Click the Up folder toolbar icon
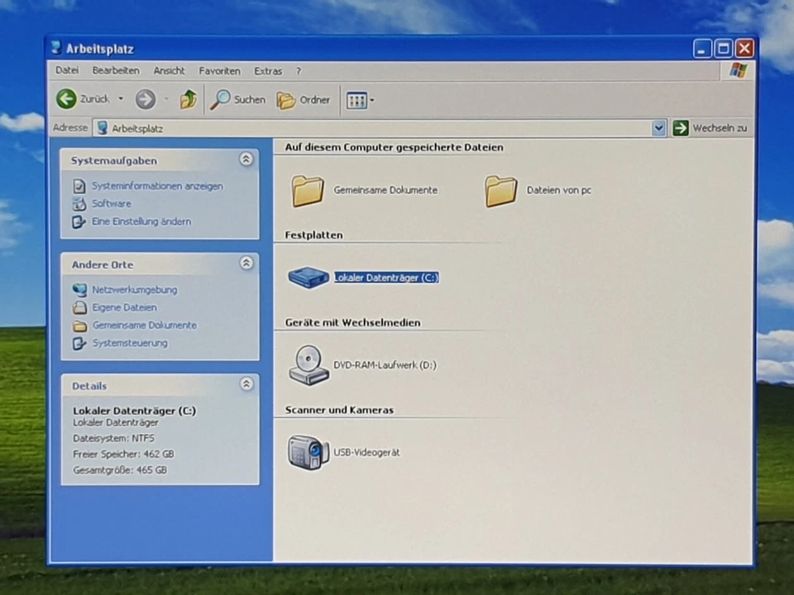Viewport: 794px width, 595px height. pyautogui.click(x=189, y=99)
